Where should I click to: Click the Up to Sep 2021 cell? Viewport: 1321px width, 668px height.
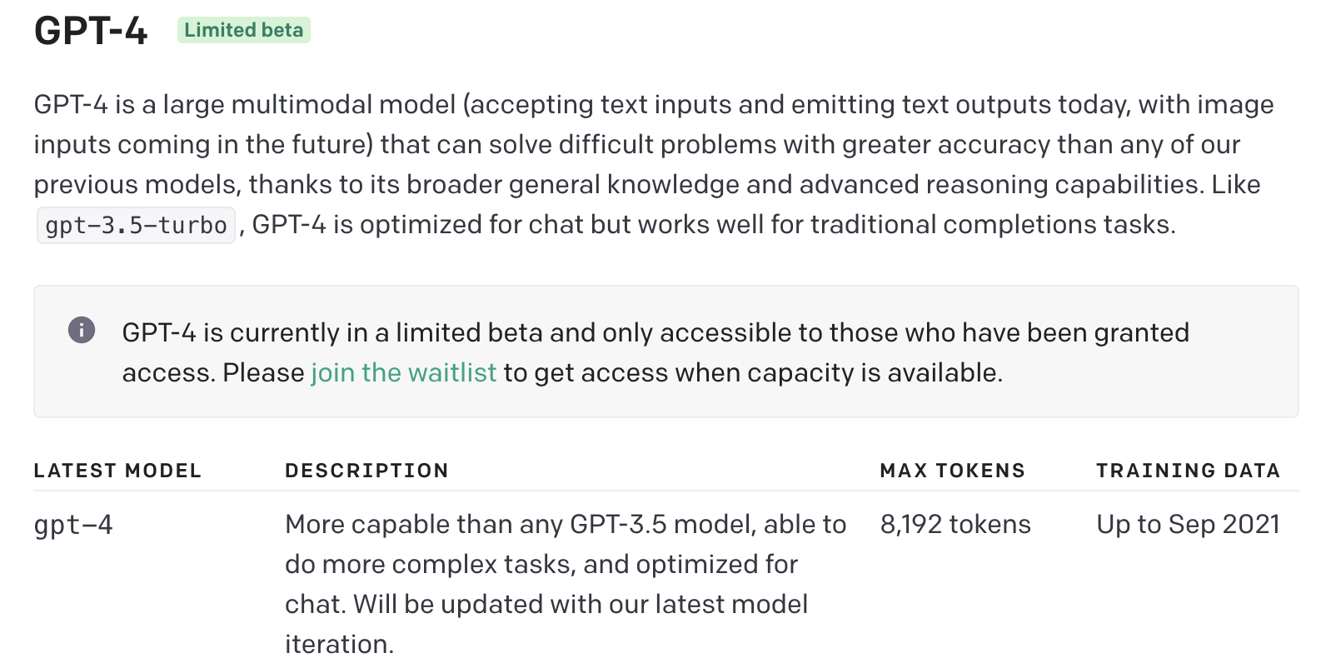pos(1188,524)
